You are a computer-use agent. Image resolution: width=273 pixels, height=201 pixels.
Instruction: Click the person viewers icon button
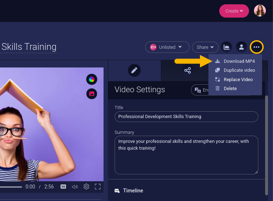coord(241,47)
